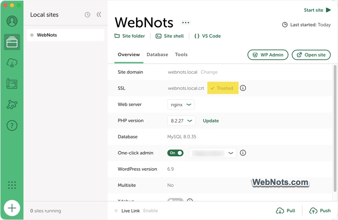This screenshot has width=338, height=220.
Task: Open site in VS Code
Action: tap(207, 36)
